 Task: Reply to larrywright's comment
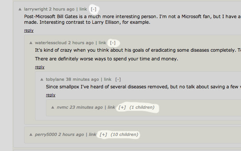tap(29, 31)
